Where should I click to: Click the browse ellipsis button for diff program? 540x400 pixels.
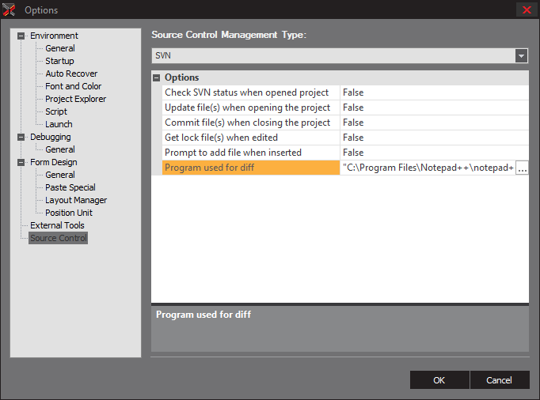tap(522, 168)
